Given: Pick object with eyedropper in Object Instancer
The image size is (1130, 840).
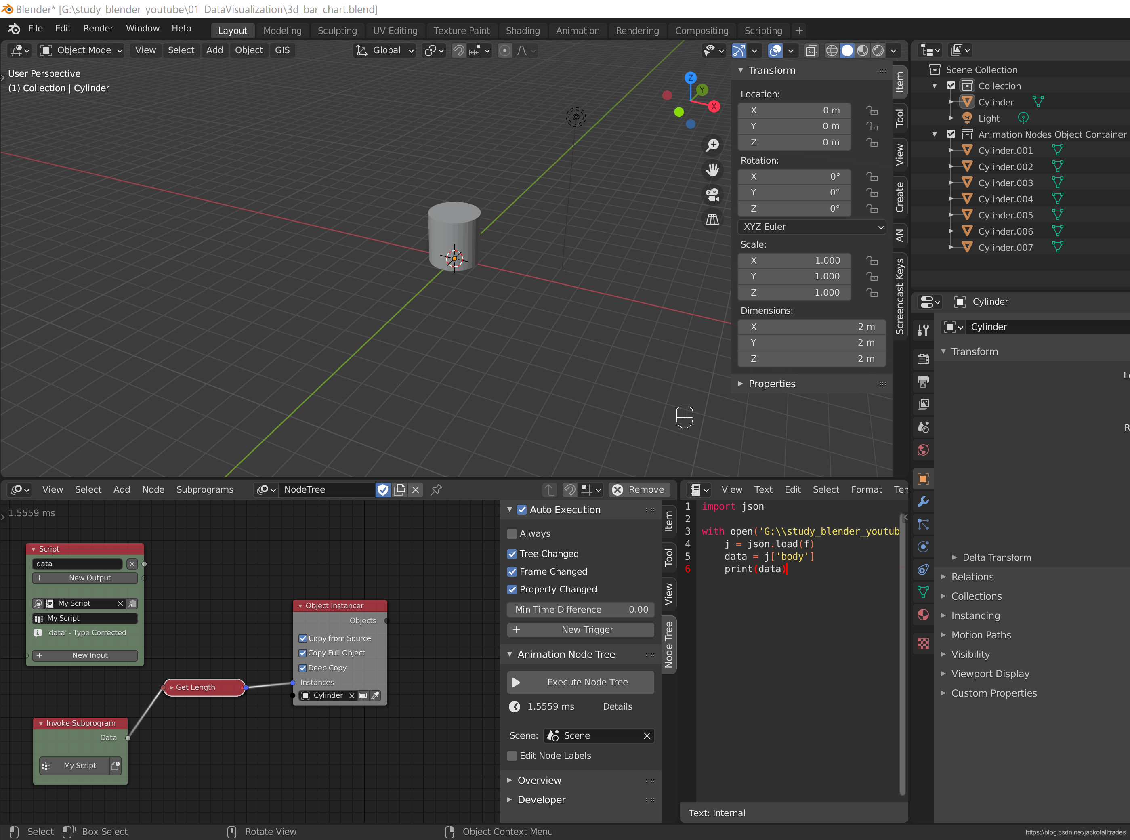Looking at the screenshot, I should click(x=375, y=695).
